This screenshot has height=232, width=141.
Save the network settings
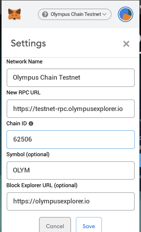coord(89,225)
